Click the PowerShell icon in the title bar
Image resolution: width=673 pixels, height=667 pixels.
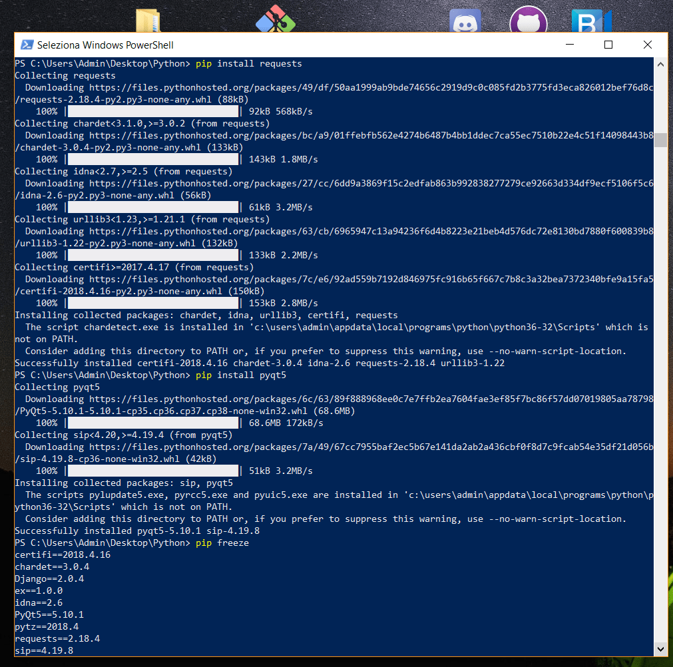point(27,45)
